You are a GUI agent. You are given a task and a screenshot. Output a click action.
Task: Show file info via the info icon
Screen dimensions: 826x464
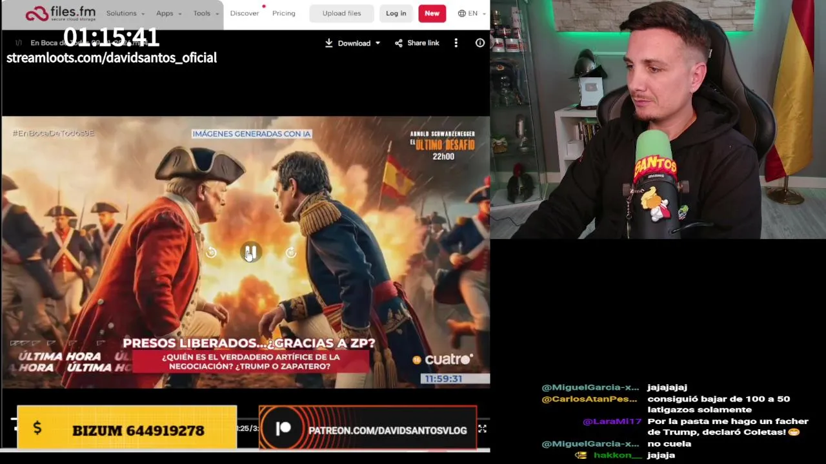(480, 43)
